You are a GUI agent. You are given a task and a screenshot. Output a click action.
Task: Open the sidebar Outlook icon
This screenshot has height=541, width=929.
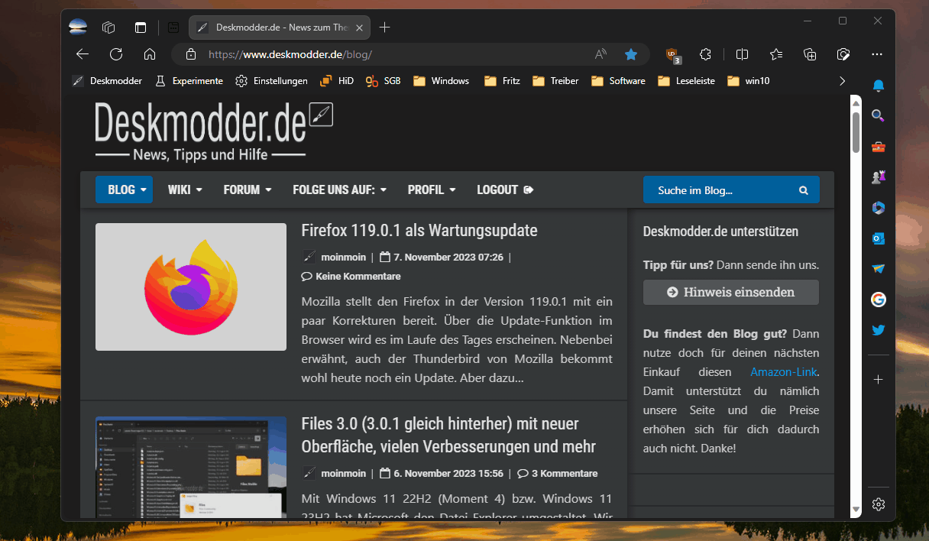tap(879, 238)
